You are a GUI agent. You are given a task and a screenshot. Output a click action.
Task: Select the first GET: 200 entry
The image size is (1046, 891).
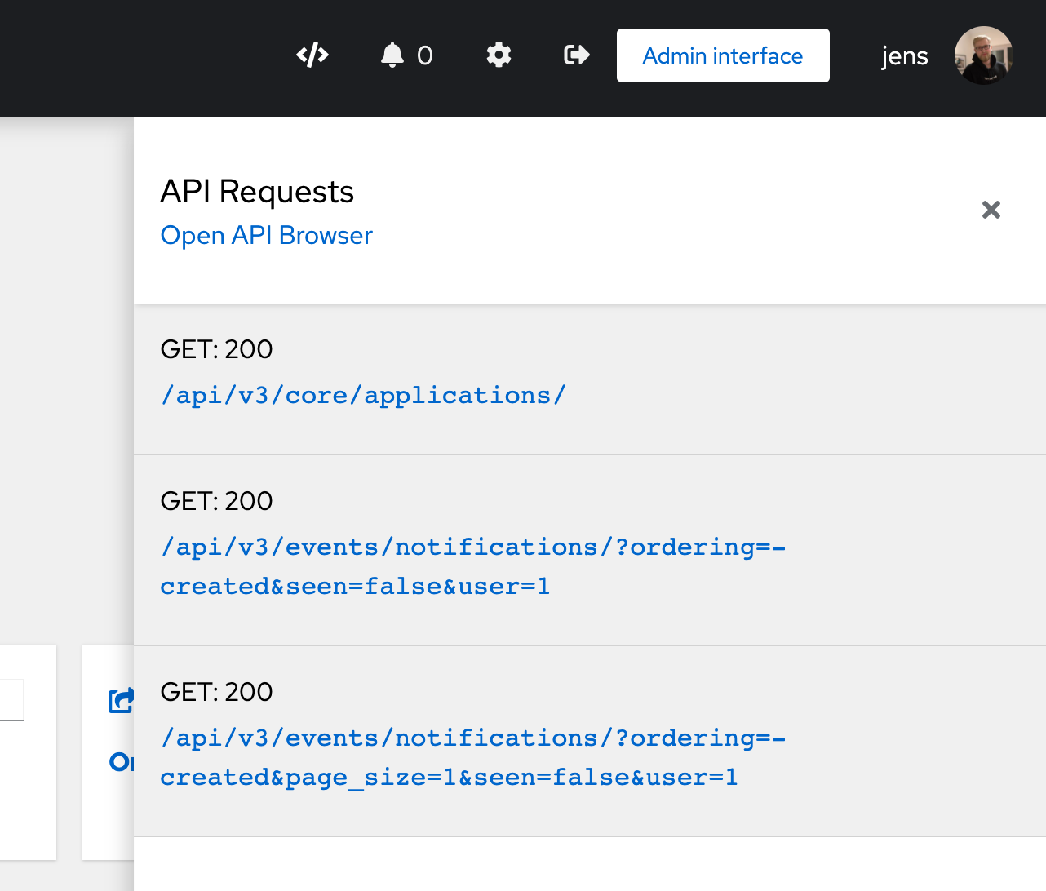216,349
